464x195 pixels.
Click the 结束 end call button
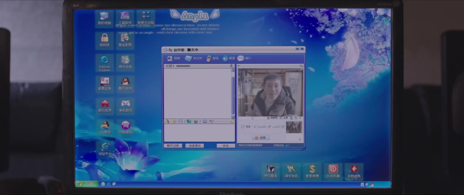(261, 138)
